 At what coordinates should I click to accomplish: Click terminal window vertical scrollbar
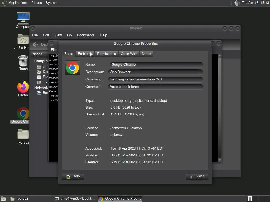pos(220,108)
